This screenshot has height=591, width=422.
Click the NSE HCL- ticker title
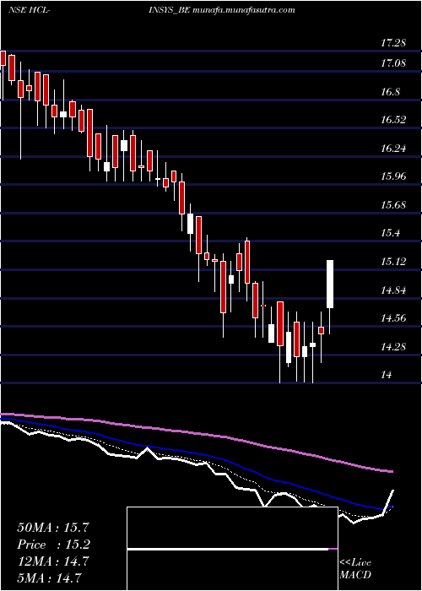pos(30,10)
